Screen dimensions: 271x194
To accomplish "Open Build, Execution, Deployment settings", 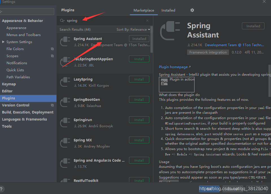I will (x=28, y=112).
